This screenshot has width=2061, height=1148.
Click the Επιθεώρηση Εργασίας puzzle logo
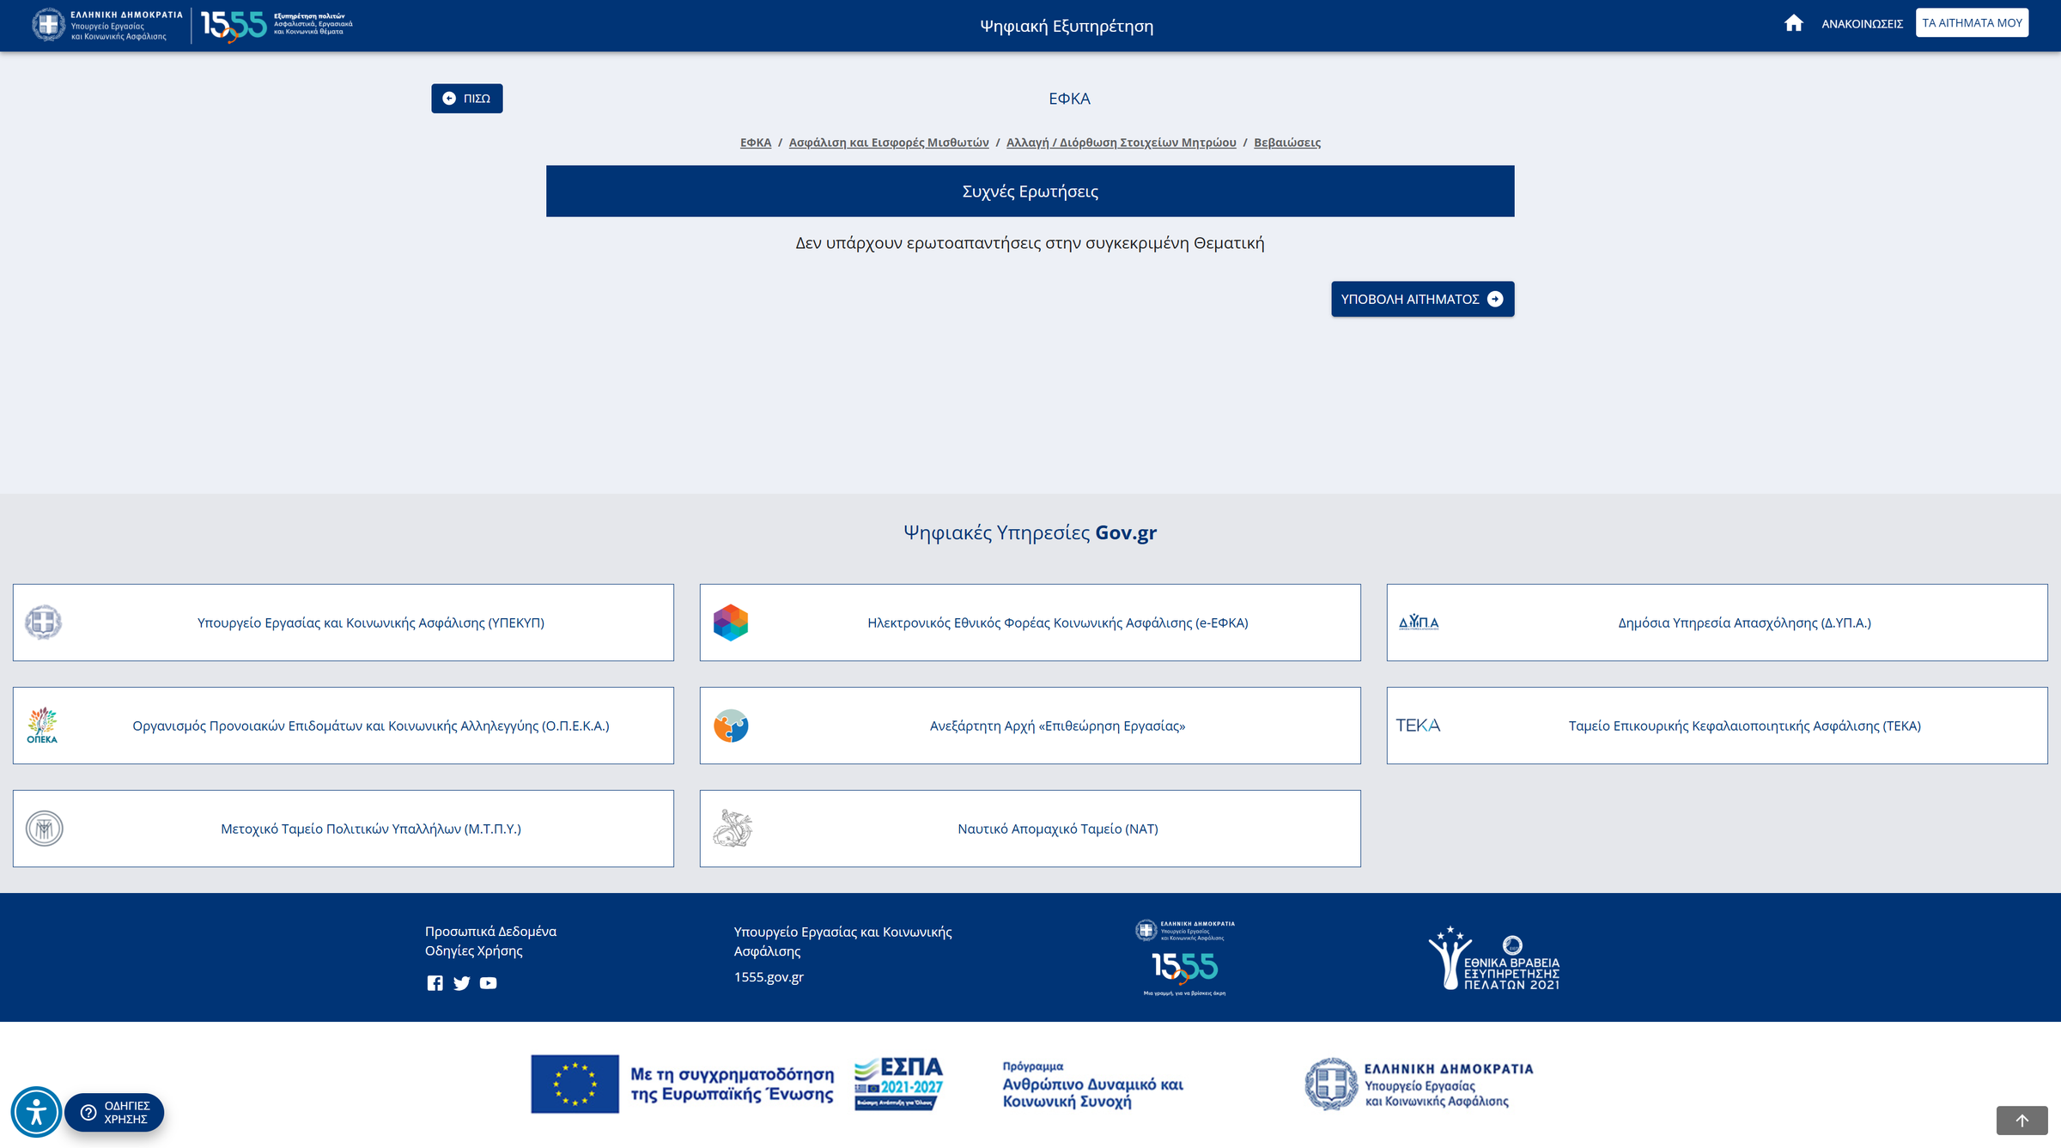pyautogui.click(x=731, y=726)
